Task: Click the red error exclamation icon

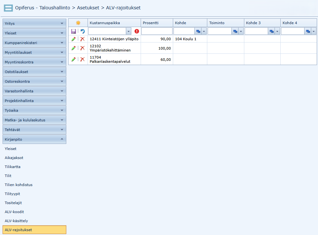Action: click(137, 31)
